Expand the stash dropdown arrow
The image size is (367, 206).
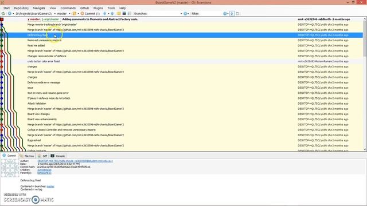(x=78, y=14)
